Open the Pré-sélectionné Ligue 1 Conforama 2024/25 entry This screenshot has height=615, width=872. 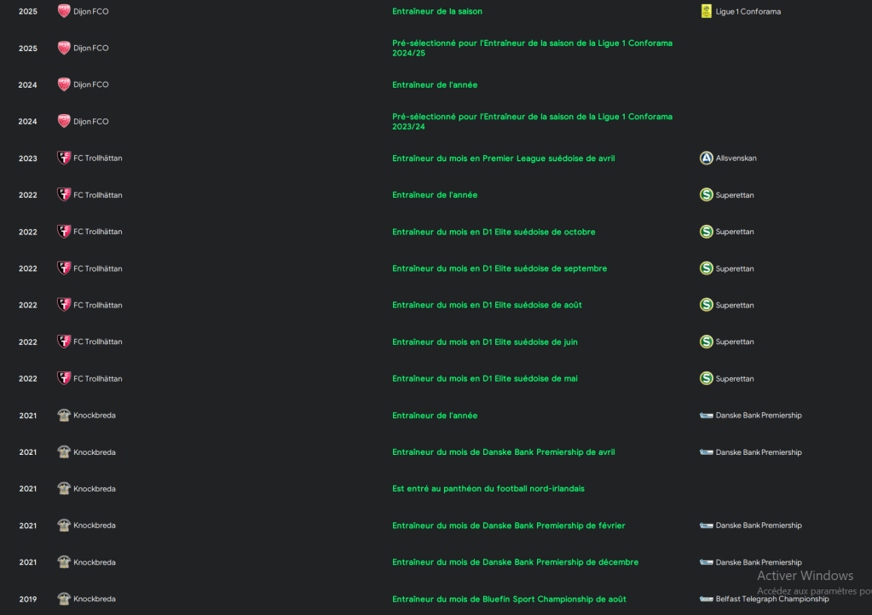point(532,48)
